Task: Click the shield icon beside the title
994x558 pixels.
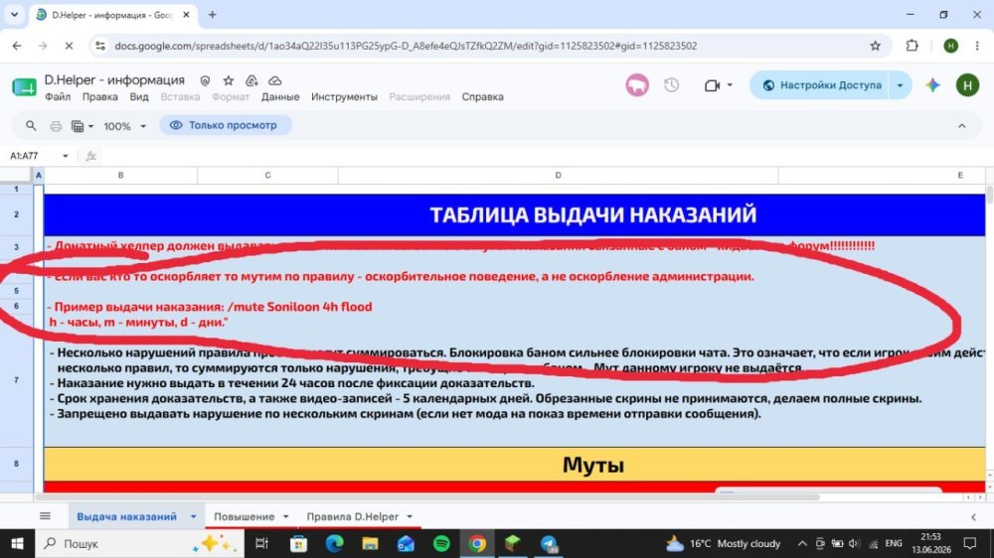Action: click(x=205, y=80)
